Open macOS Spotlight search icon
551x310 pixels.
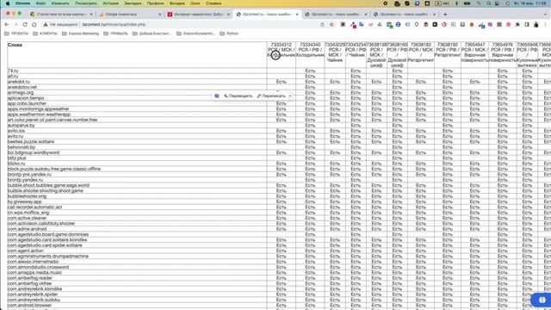[488, 3]
